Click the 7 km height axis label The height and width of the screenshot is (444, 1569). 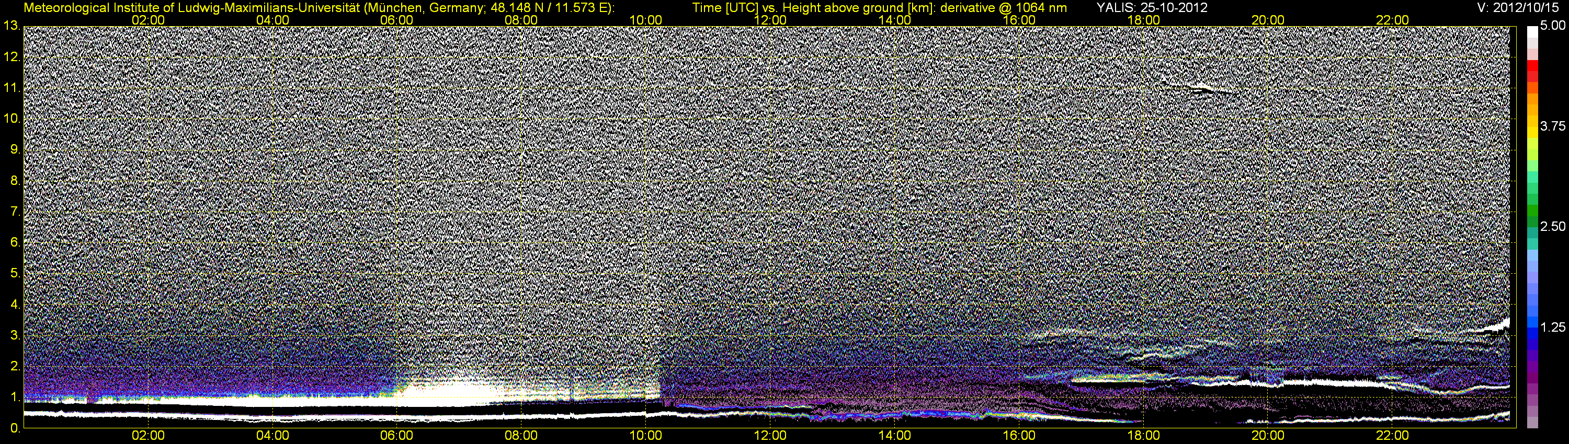coord(15,212)
